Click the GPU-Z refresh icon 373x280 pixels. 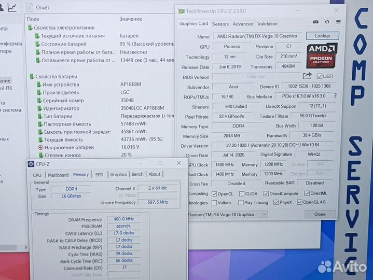pyautogui.click(x=327, y=22)
